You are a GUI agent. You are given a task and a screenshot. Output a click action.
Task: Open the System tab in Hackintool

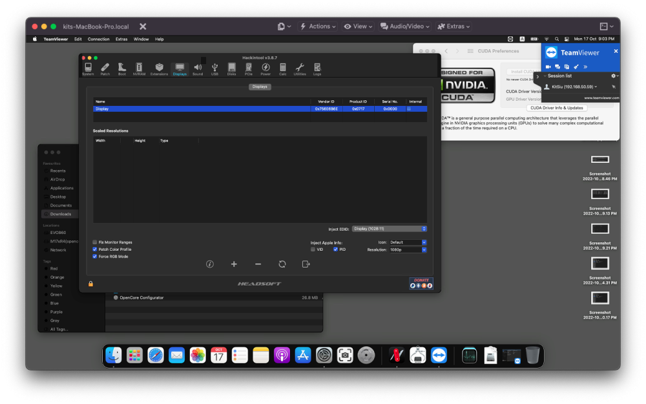click(x=88, y=69)
